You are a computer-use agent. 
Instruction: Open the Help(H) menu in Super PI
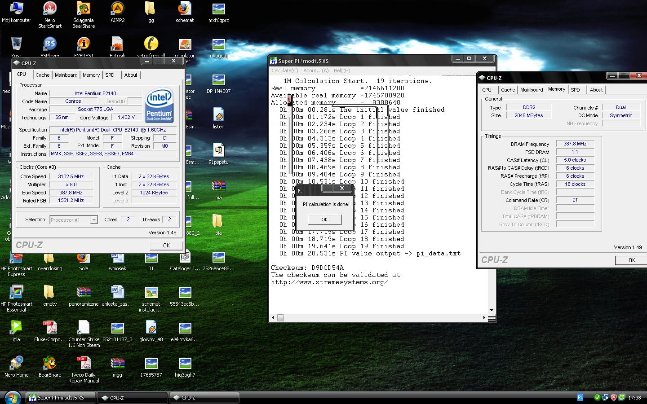(x=341, y=70)
